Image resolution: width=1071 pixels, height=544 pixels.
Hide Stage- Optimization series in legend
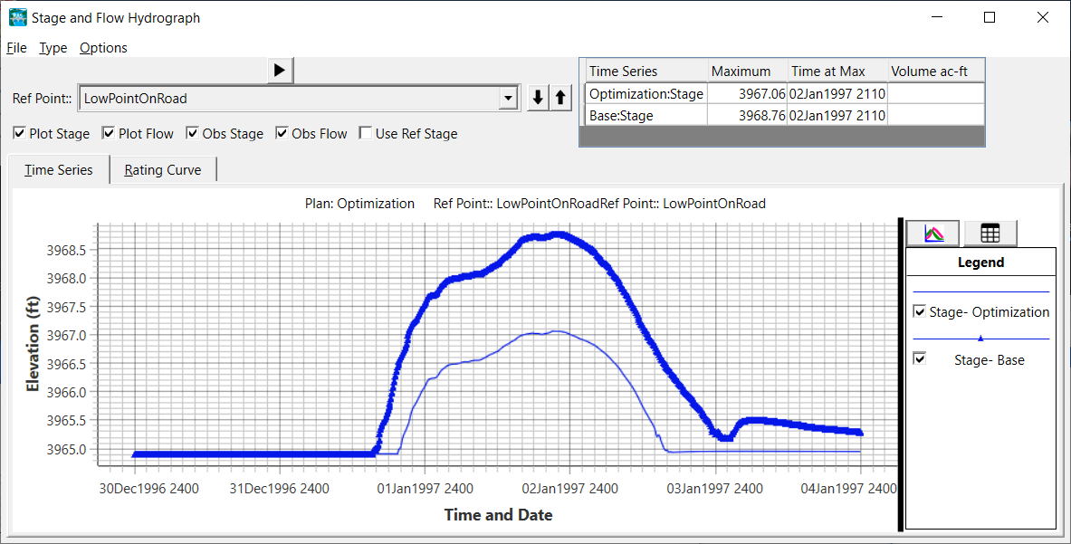point(921,312)
